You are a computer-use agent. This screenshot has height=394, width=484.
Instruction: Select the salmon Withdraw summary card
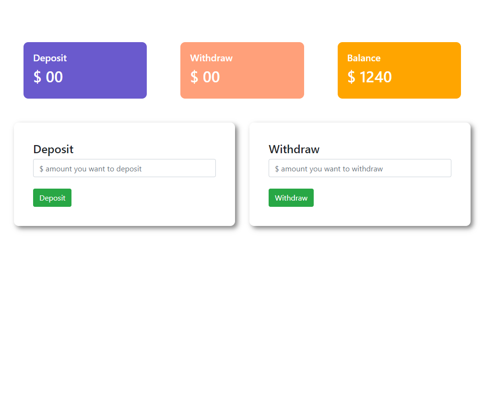pos(242,70)
